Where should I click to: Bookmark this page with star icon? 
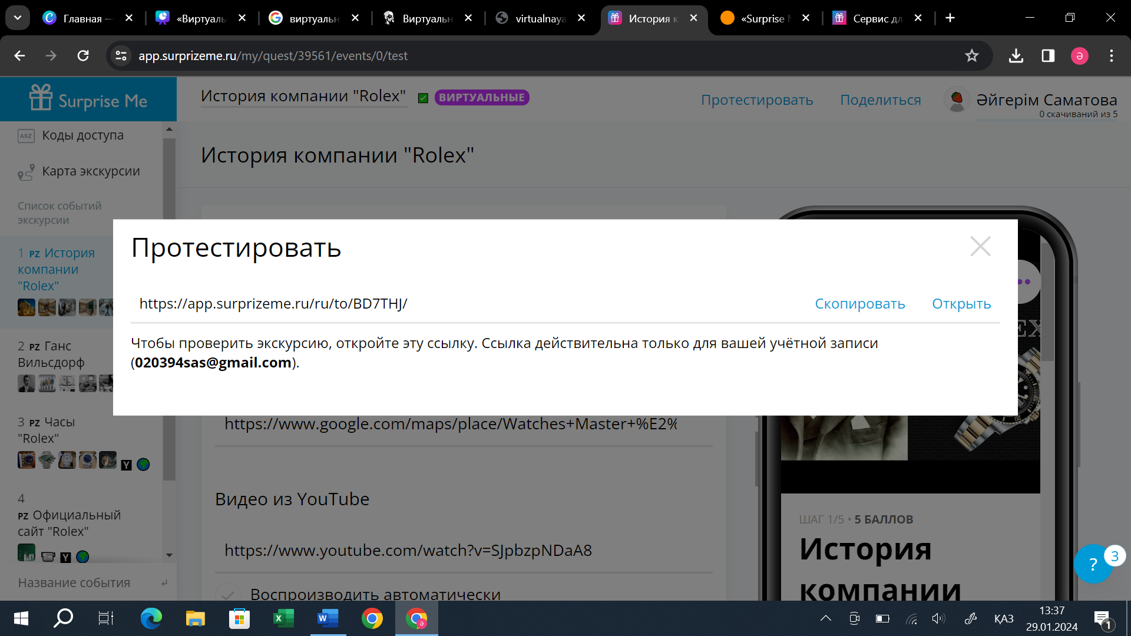pos(971,56)
